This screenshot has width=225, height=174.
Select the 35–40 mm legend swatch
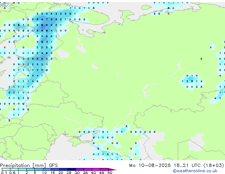point(88,169)
